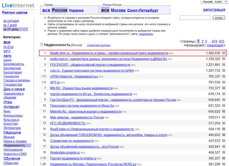This screenshot has height=166, width=229.
Task: Go to results page 2
Action: pyautogui.click(x=202, y=41)
